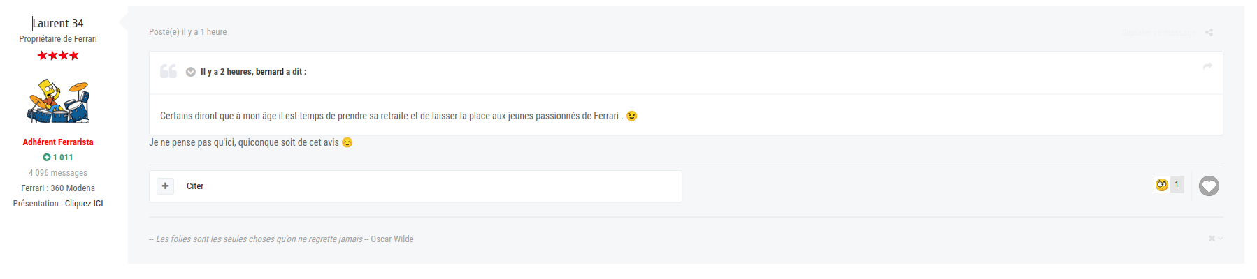Open signature options dropdown arrow
The width and height of the screenshot is (1257, 279).
coord(1221,239)
